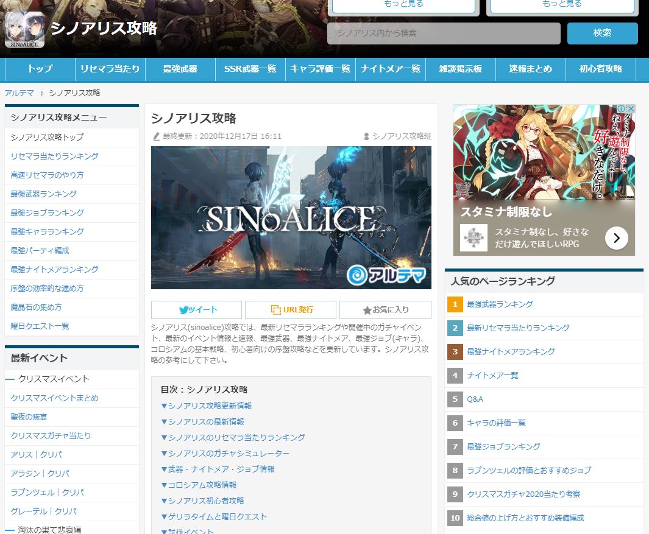Click the シノアリス攻略 site title
Viewport: 649px width, 534px height.
[104, 29]
